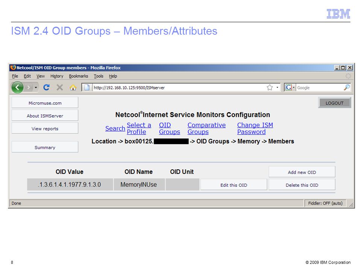Open the Help menu
The image size is (361, 271).
113,76
